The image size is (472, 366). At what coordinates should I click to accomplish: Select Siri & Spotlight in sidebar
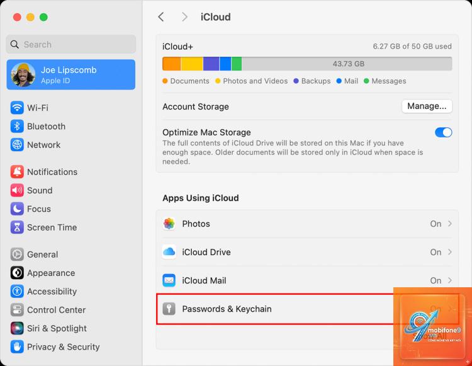71,328
